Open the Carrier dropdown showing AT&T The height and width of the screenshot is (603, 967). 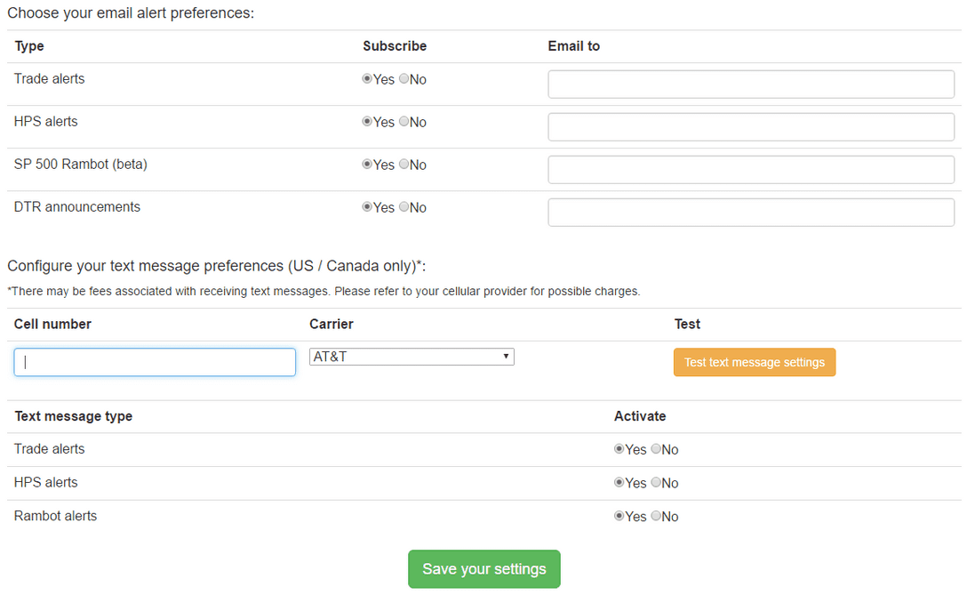412,357
